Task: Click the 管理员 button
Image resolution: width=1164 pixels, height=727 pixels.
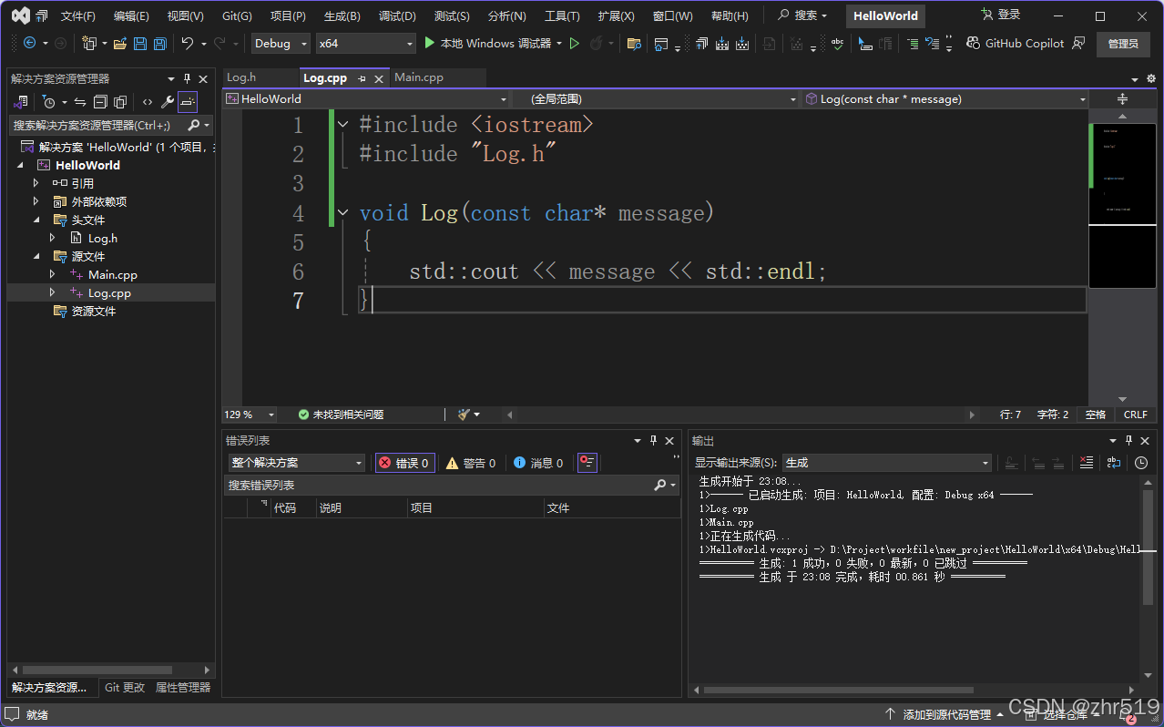Action: pyautogui.click(x=1123, y=43)
